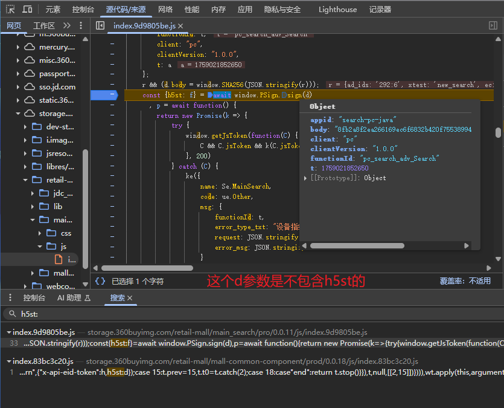Screen dimensions: 504x408
Task: Toggle pretty print braces button
Action: (x=100, y=281)
